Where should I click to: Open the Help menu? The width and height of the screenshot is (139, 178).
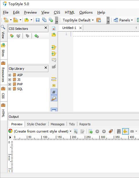[x=101, y=12]
